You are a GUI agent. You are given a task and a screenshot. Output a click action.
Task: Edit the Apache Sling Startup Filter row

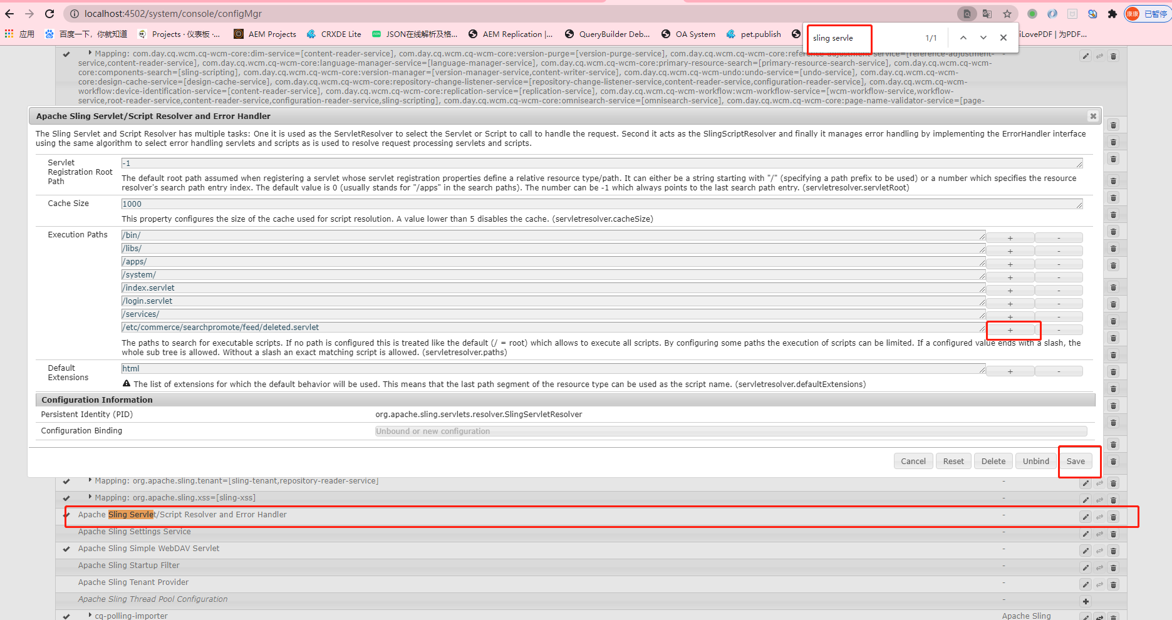[1086, 567]
